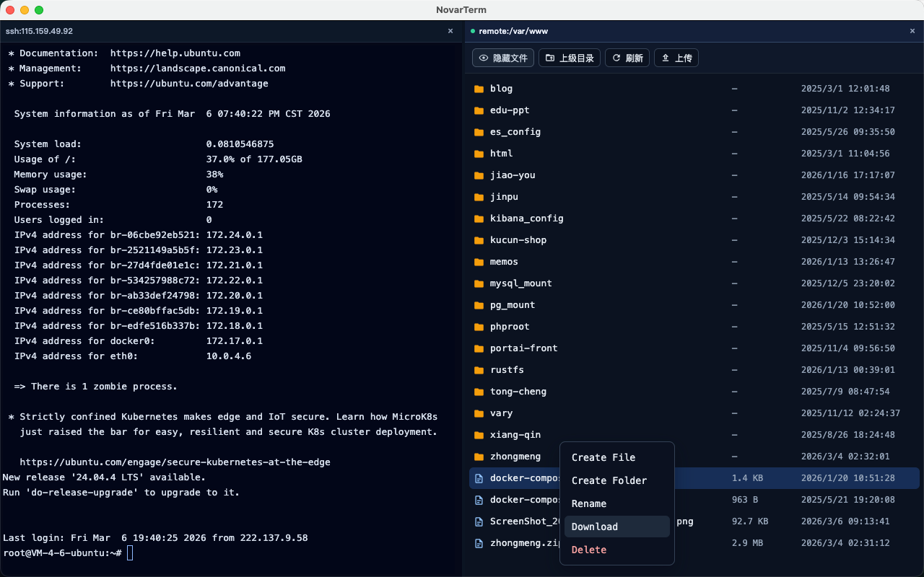
Task: Click the file icon for the ScreenShot png
Action: [x=478, y=521]
